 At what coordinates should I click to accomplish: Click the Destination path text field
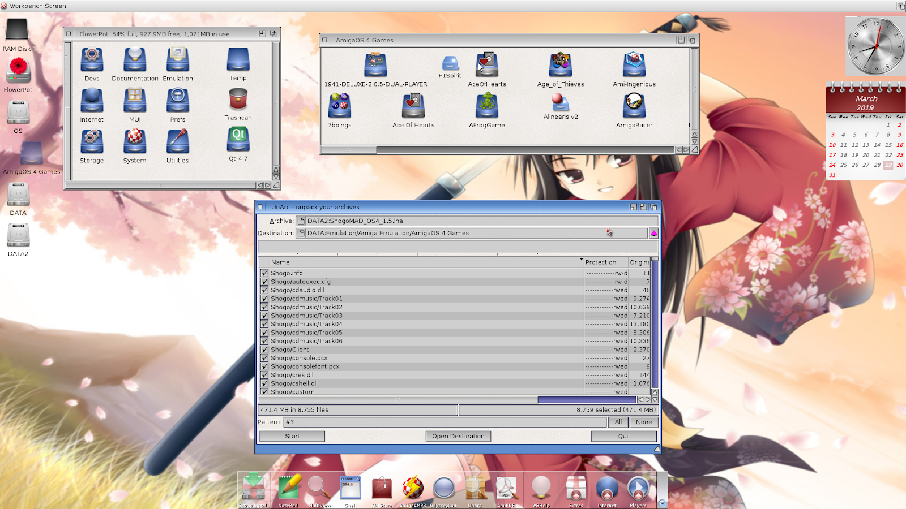point(477,233)
